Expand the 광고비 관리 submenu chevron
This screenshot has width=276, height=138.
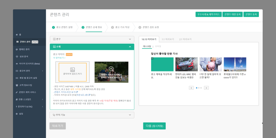coord(43,71)
